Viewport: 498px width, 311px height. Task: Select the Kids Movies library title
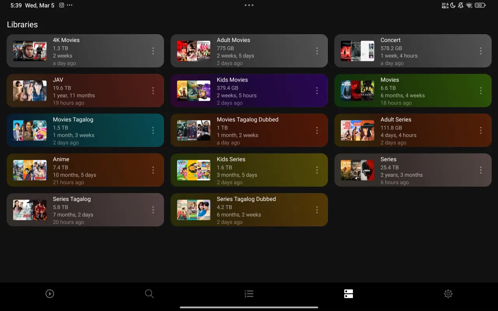click(x=232, y=80)
